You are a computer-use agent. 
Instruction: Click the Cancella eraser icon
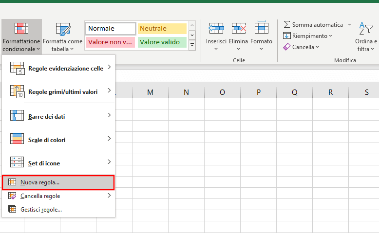tap(286, 47)
